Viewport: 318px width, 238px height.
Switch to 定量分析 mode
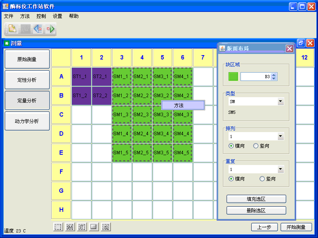click(27, 101)
